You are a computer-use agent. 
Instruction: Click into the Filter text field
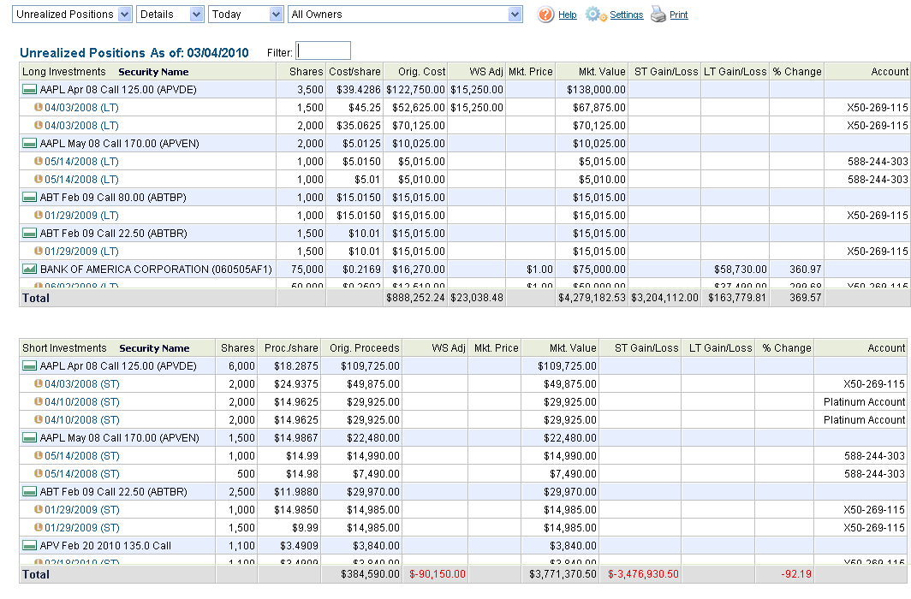(x=323, y=50)
